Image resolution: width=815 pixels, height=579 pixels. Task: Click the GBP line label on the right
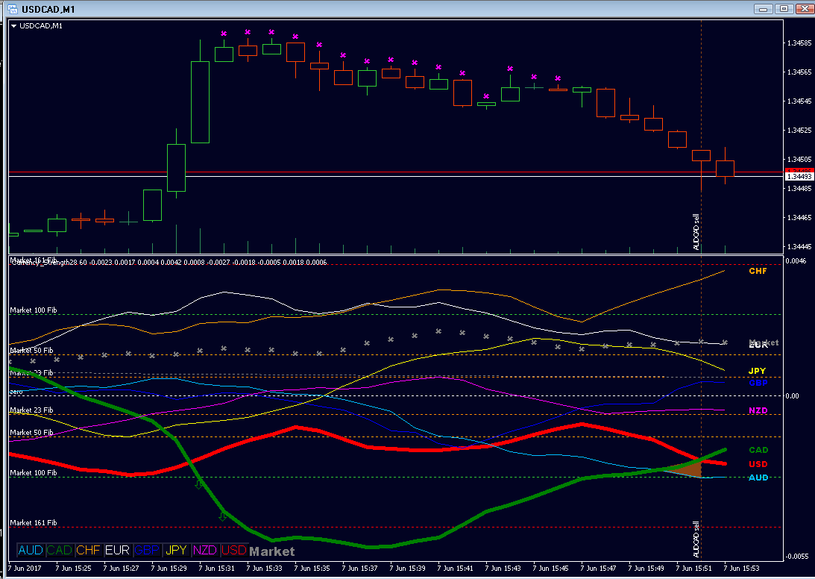[x=758, y=383]
